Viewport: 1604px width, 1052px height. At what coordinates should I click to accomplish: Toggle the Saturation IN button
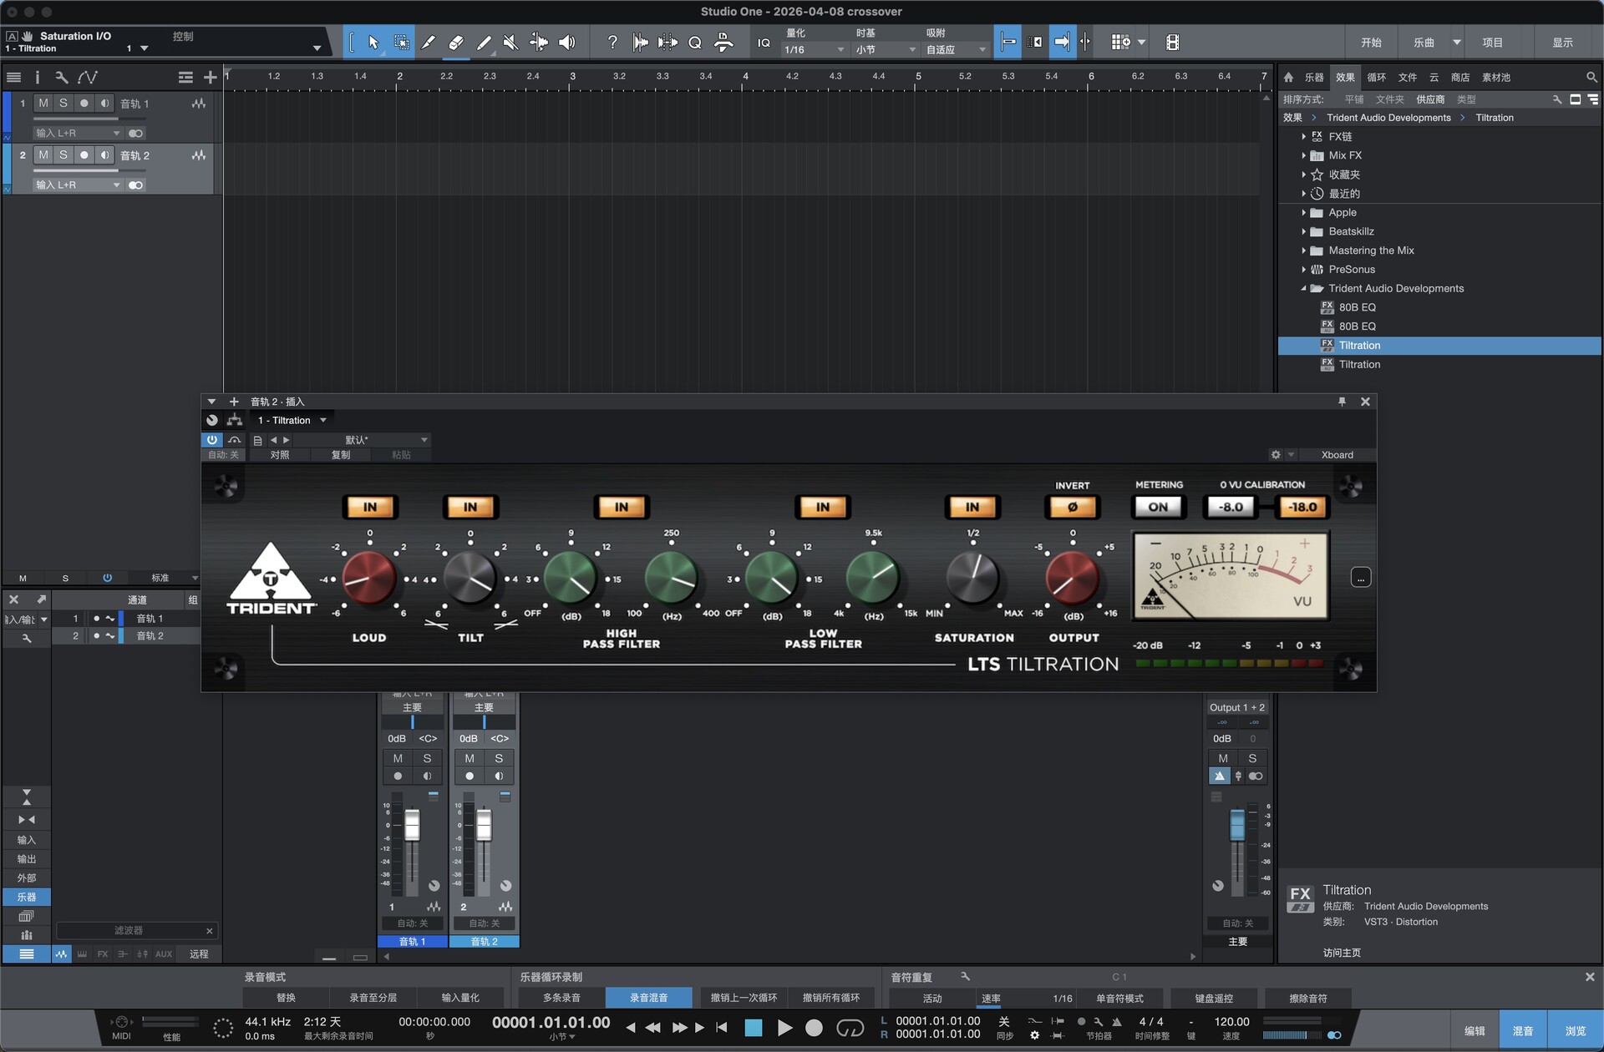click(972, 507)
